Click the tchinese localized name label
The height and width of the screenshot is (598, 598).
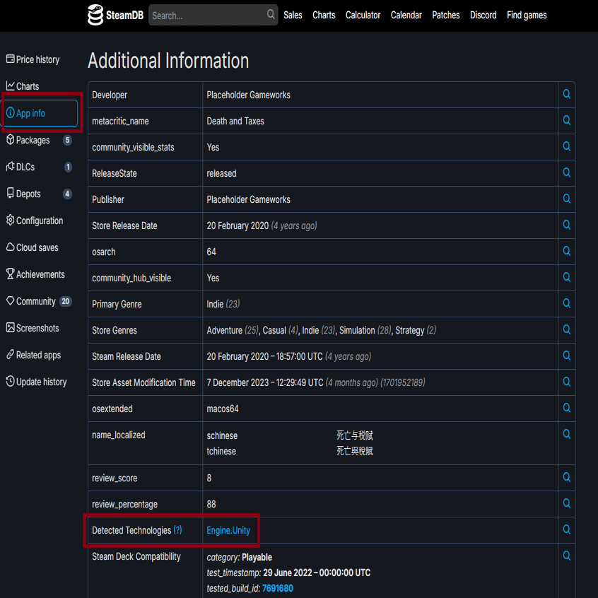221,451
